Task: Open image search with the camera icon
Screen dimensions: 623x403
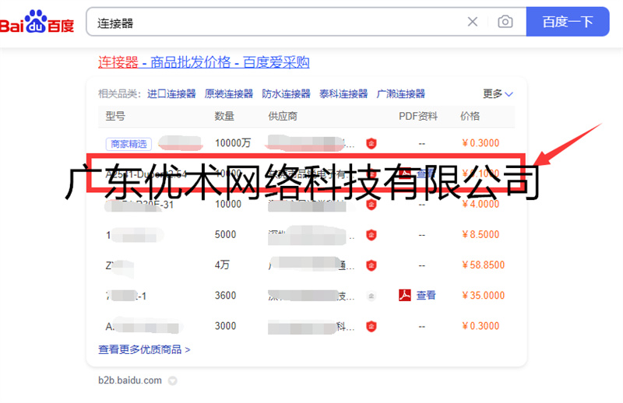Action: (505, 22)
